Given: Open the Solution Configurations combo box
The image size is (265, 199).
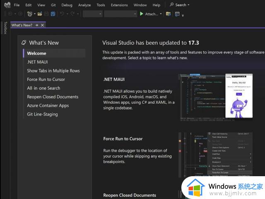Looking at the screenshot, I should (x=93, y=14).
